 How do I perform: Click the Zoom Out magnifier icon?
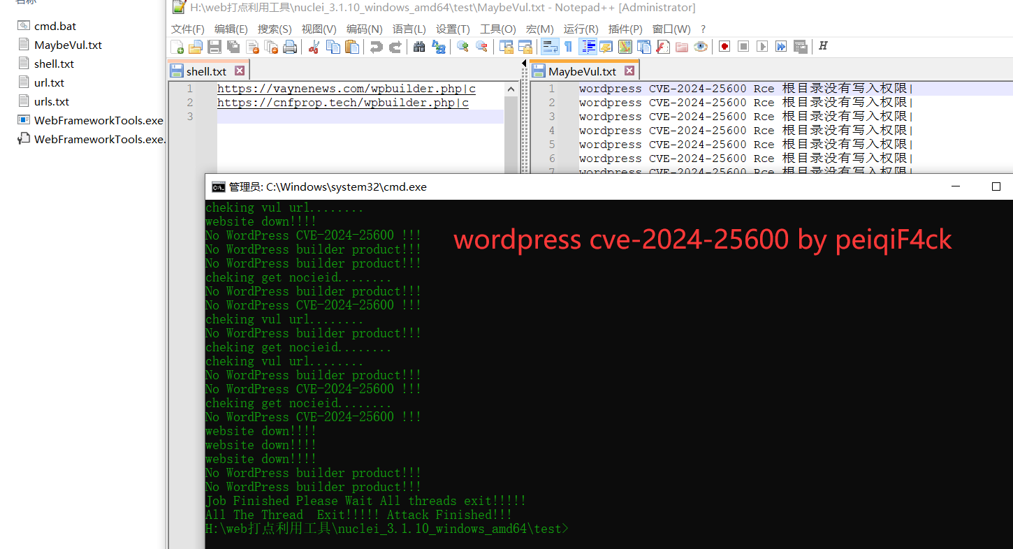(481, 47)
